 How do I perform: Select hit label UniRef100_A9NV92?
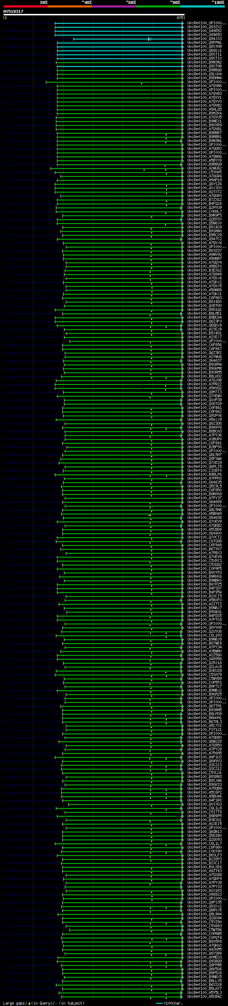pos(204,255)
